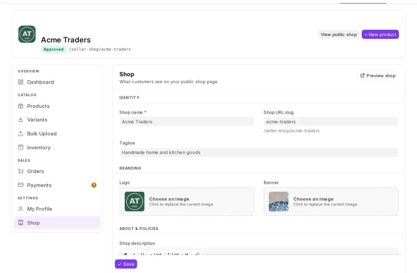Click the Shop URL slug field
The height and width of the screenshot is (273, 417).
[331, 122]
